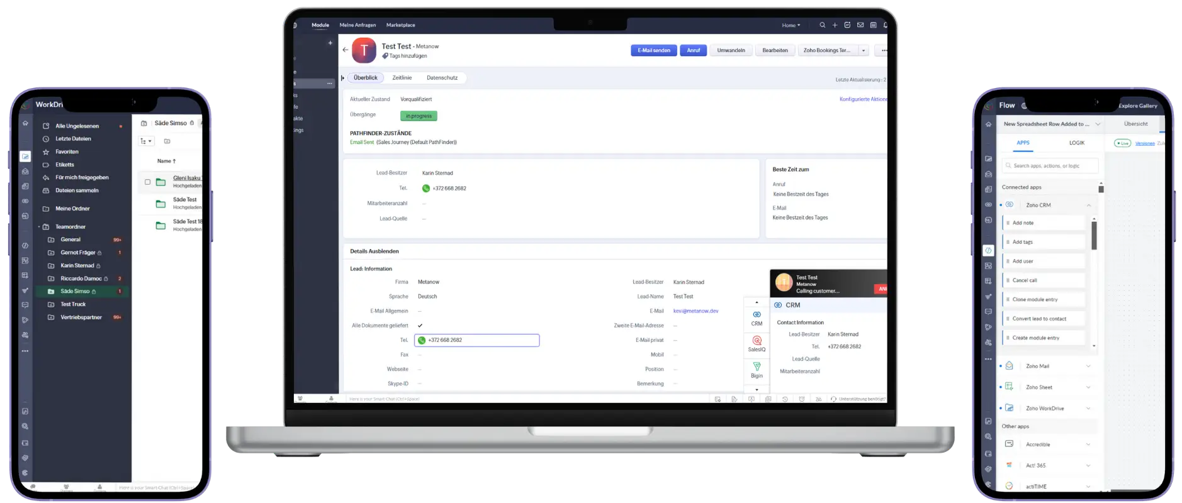1182x503 pixels.
Task: Expand the Zoho Mail app section
Action: click(x=1088, y=366)
